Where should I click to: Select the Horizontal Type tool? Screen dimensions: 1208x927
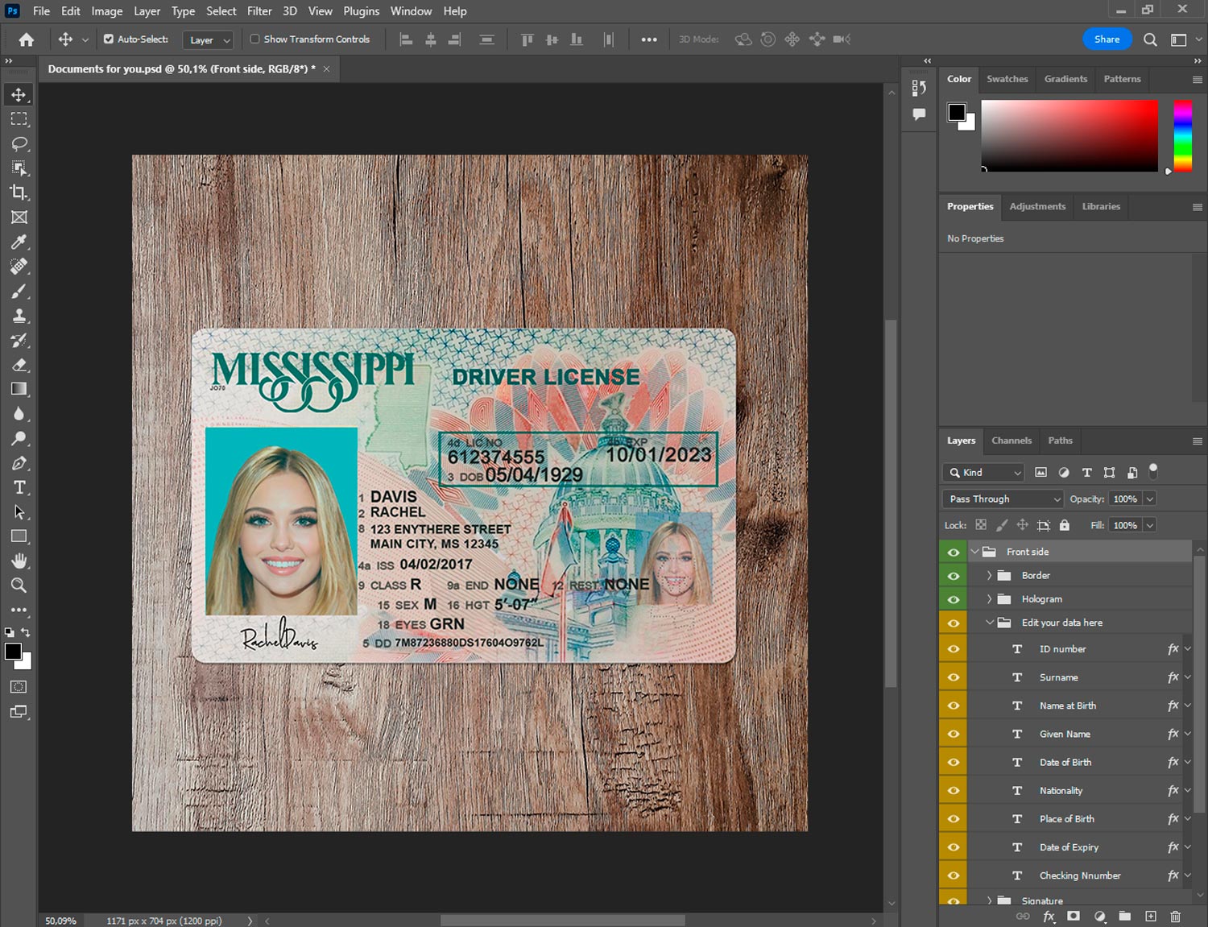(19, 487)
